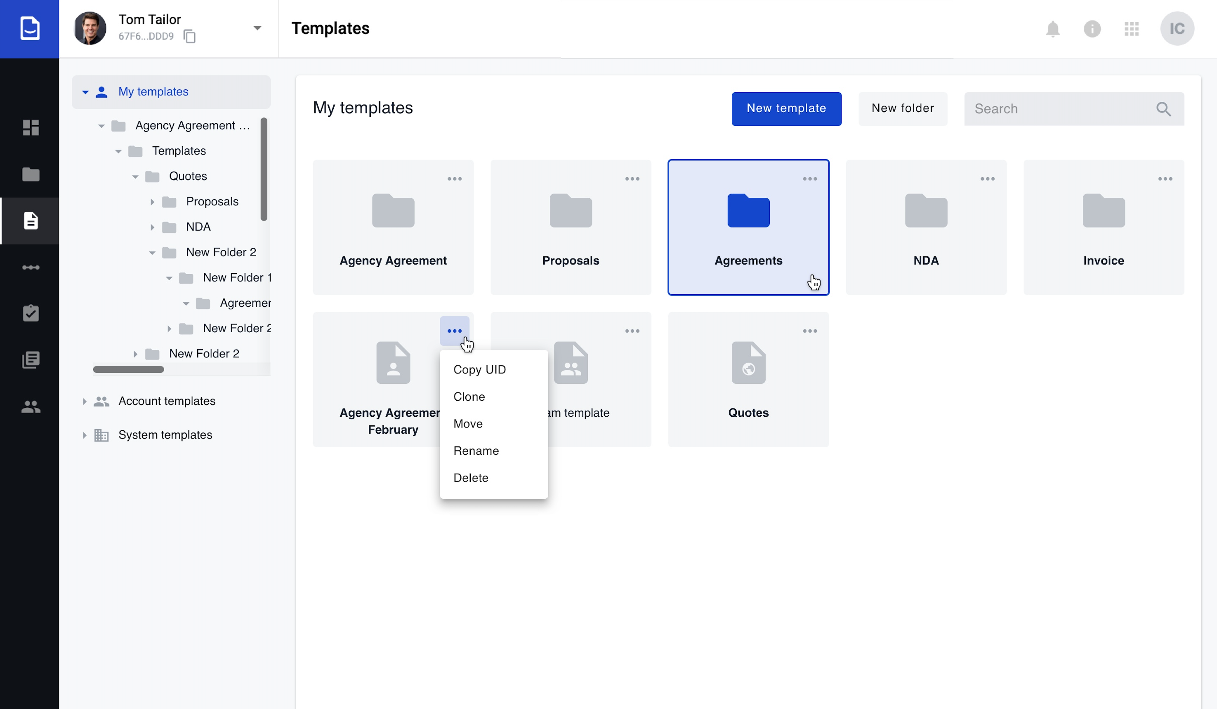1217x709 pixels.
Task: Select Clone from the context menu
Action: (469, 397)
